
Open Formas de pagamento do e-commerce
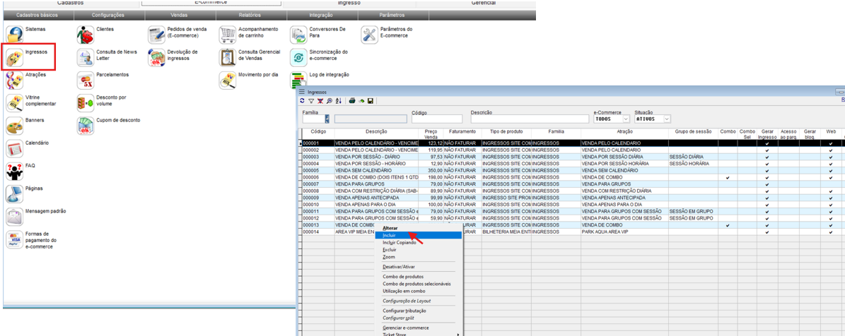click(15, 240)
